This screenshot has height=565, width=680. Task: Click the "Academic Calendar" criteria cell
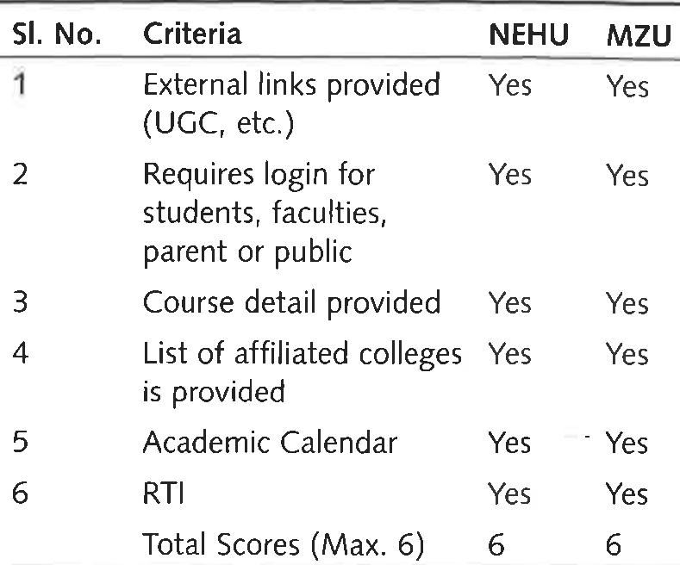click(x=270, y=443)
